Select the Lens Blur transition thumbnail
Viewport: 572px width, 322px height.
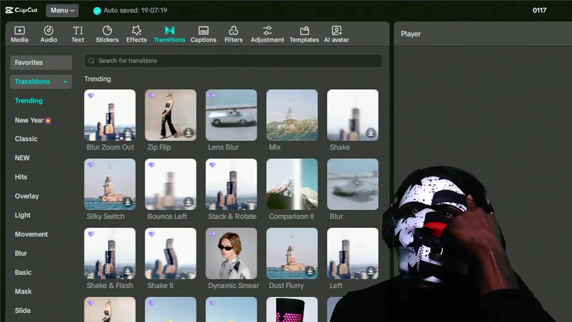(x=231, y=115)
